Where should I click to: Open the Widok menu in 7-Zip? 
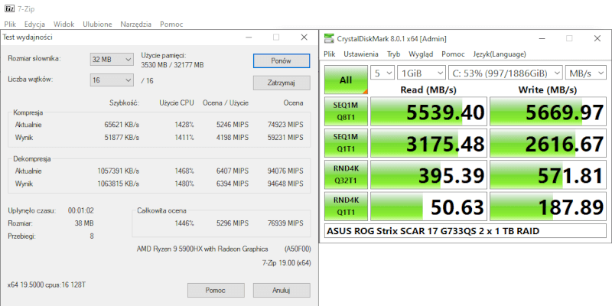point(63,24)
